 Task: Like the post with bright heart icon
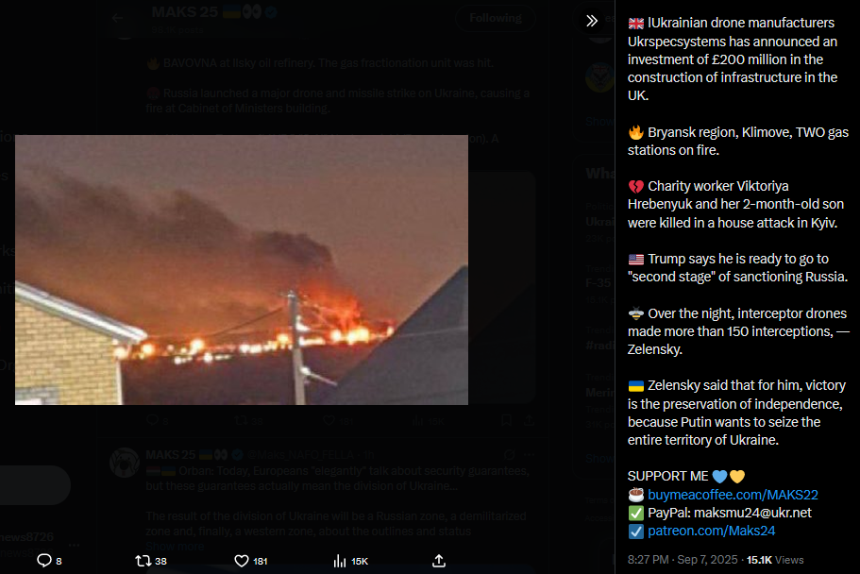[x=251, y=561]
